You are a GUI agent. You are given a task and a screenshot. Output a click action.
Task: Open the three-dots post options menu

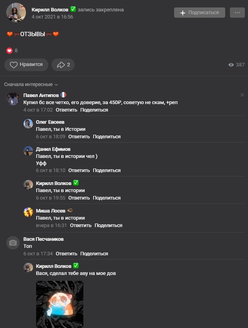click(237, 13)
